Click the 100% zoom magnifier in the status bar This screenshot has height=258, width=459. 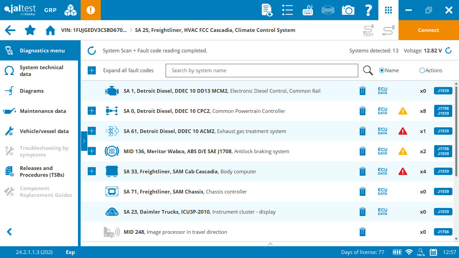coord(421,252)
